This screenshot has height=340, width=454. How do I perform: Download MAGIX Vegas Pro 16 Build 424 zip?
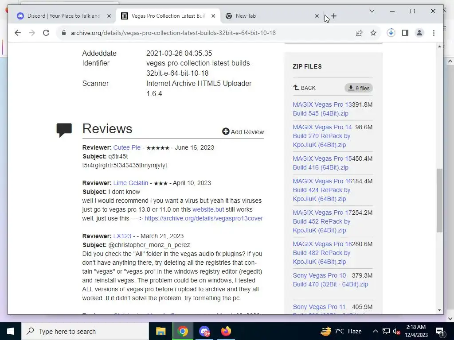[322, 190]
